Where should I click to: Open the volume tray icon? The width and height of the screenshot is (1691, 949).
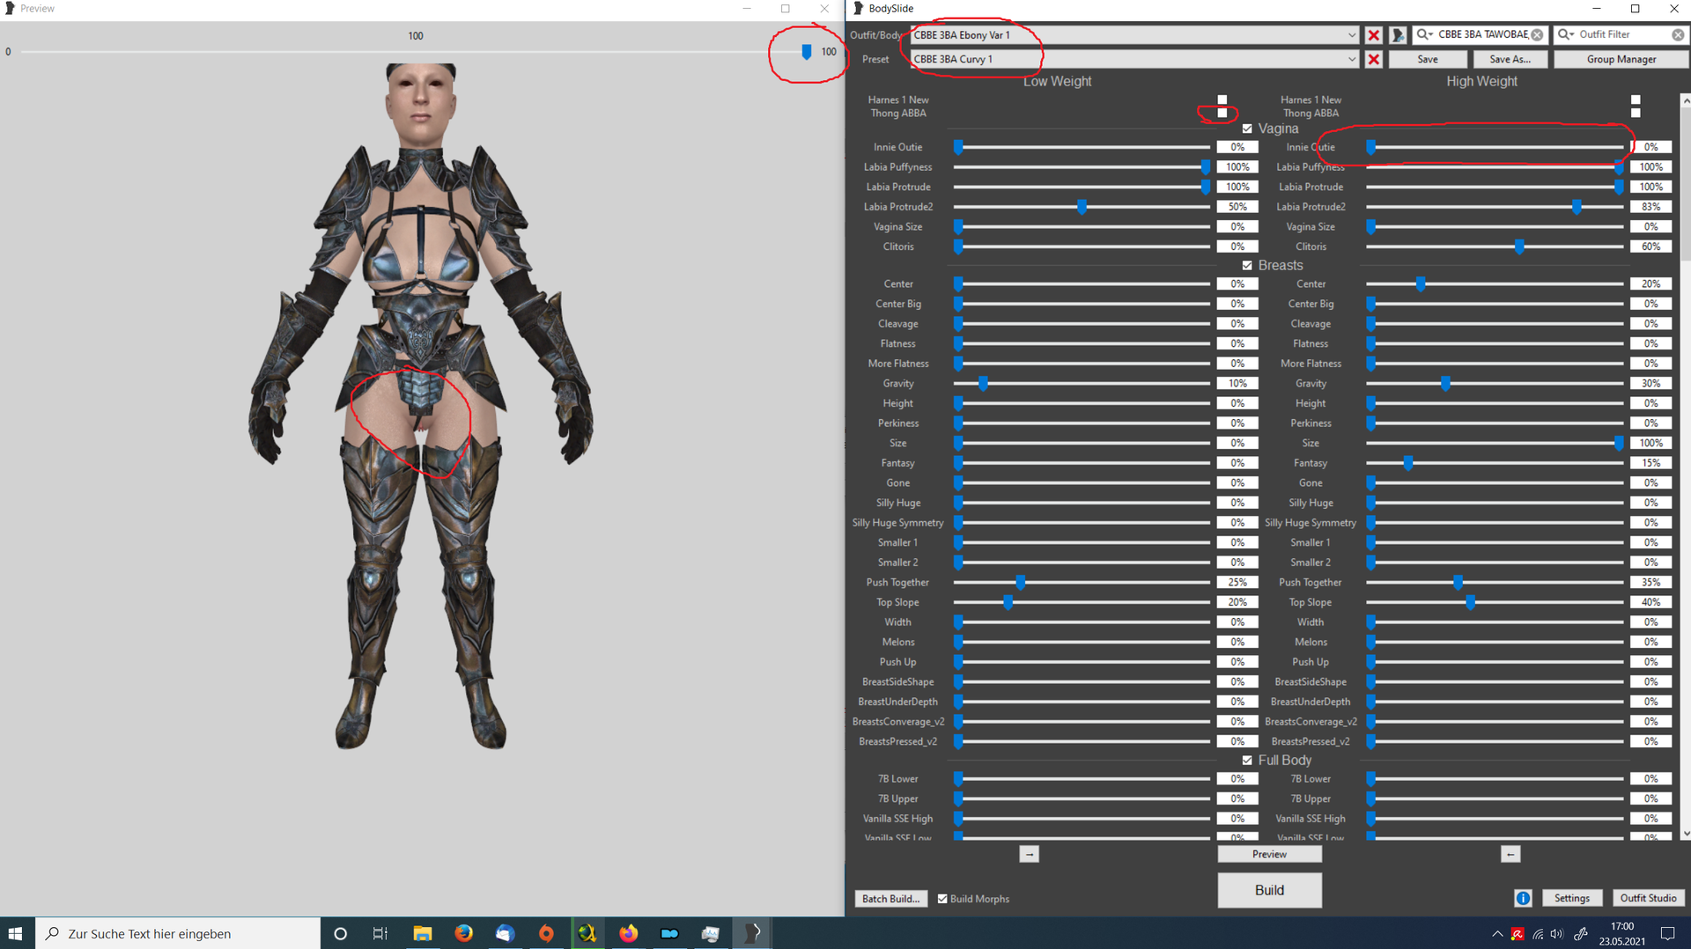(1557, 933)
